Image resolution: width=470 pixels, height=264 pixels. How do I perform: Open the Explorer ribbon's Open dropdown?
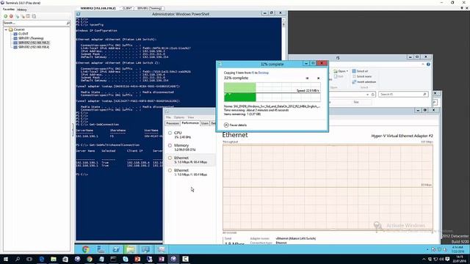[x=341, y=71]
